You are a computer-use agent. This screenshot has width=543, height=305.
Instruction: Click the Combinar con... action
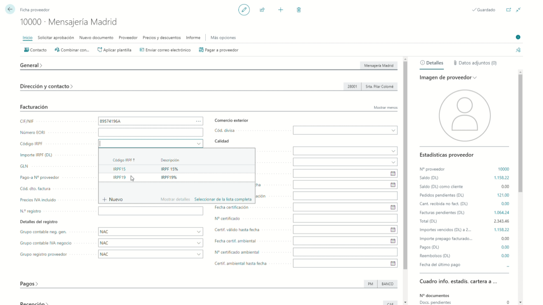pyautogui.click(x=72, y=50)
